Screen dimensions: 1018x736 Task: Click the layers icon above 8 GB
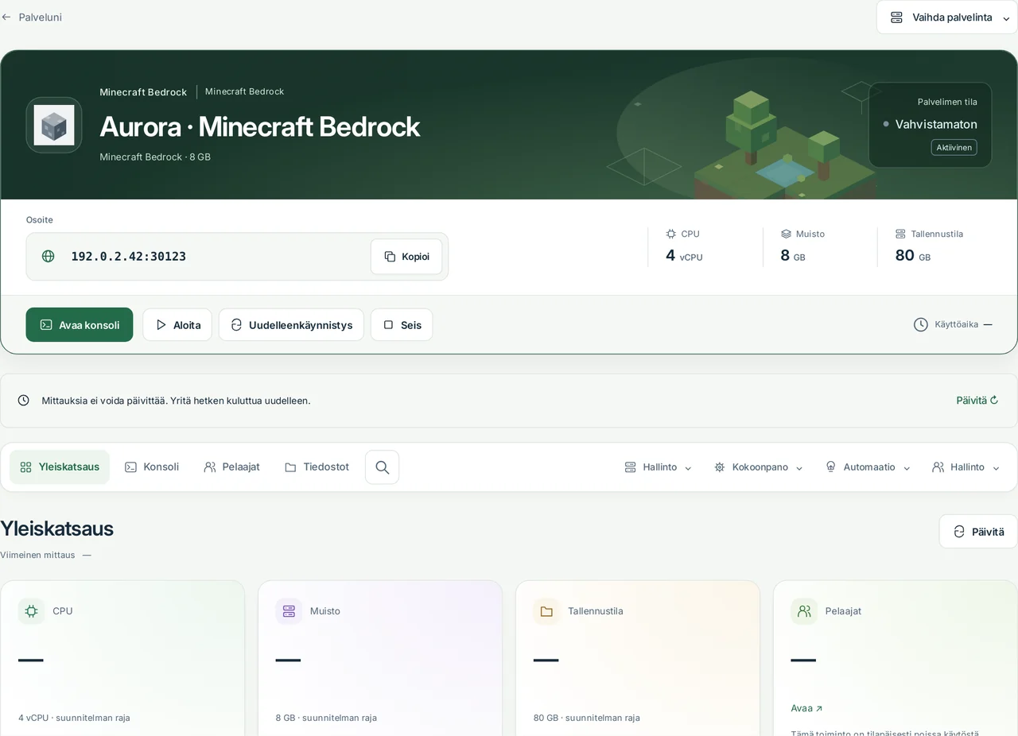[786, 234]
